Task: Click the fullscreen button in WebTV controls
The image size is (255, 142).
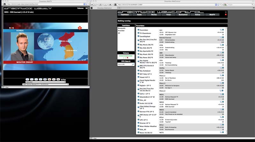Action: (x=45, y=80)
